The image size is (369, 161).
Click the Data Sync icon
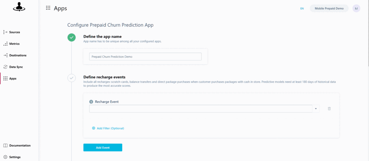tap(5, 67)
